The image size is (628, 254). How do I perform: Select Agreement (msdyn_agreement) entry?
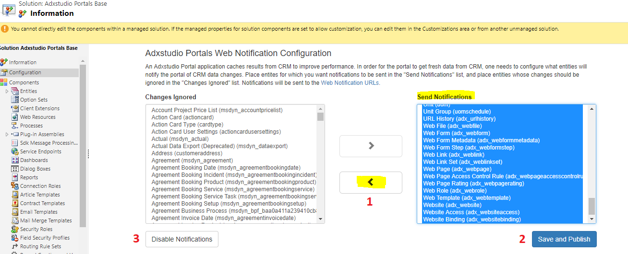coord(192,161)
